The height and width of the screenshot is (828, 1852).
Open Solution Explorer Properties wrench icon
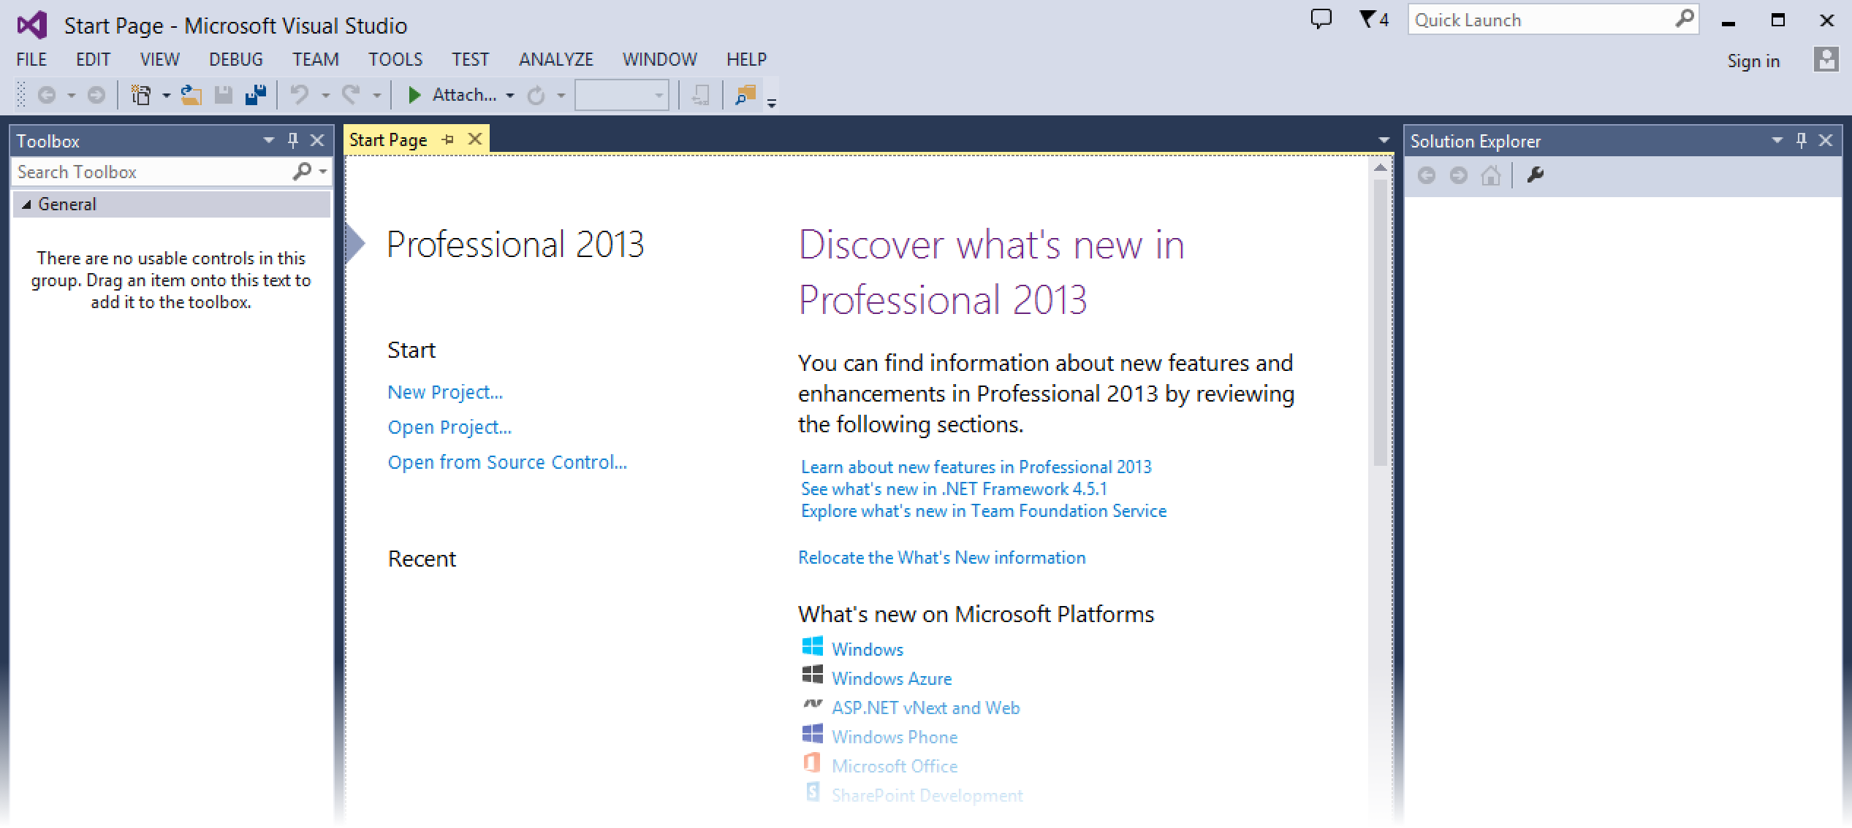pyautogui.click(x=1536, y=175)
